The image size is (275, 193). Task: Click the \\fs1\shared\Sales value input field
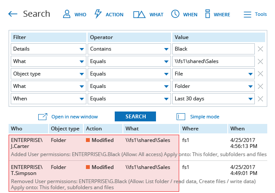pyautogui.click(x=214, y=61)
